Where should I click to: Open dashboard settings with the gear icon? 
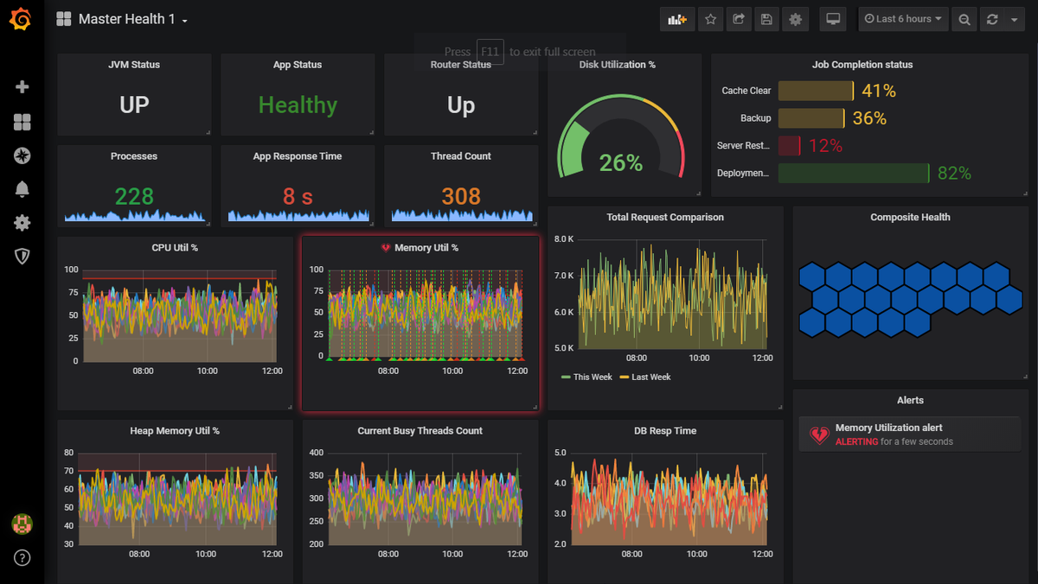pyautogui.click(x=795, y=18)
